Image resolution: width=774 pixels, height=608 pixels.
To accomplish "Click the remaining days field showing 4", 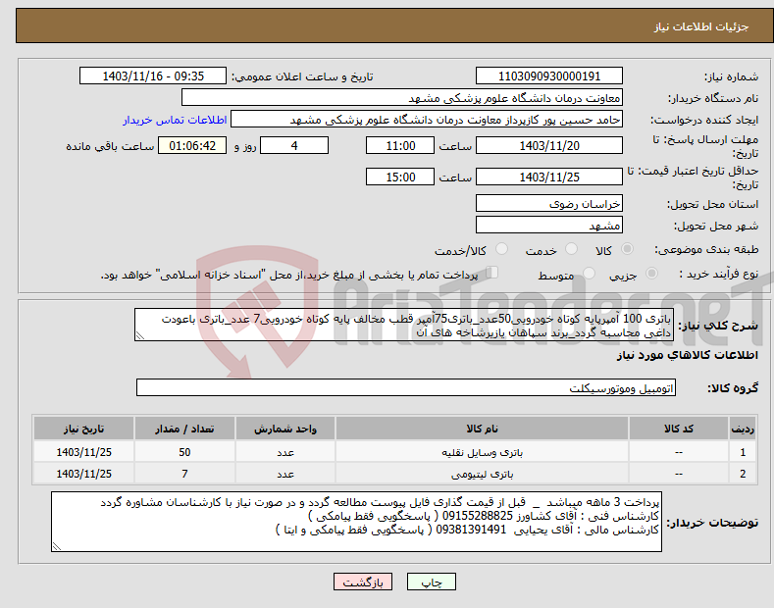I will coord(294,145).
